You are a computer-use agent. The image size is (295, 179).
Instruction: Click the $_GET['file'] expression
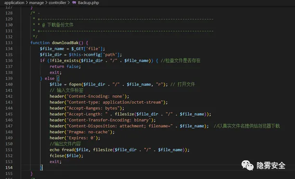87,49
